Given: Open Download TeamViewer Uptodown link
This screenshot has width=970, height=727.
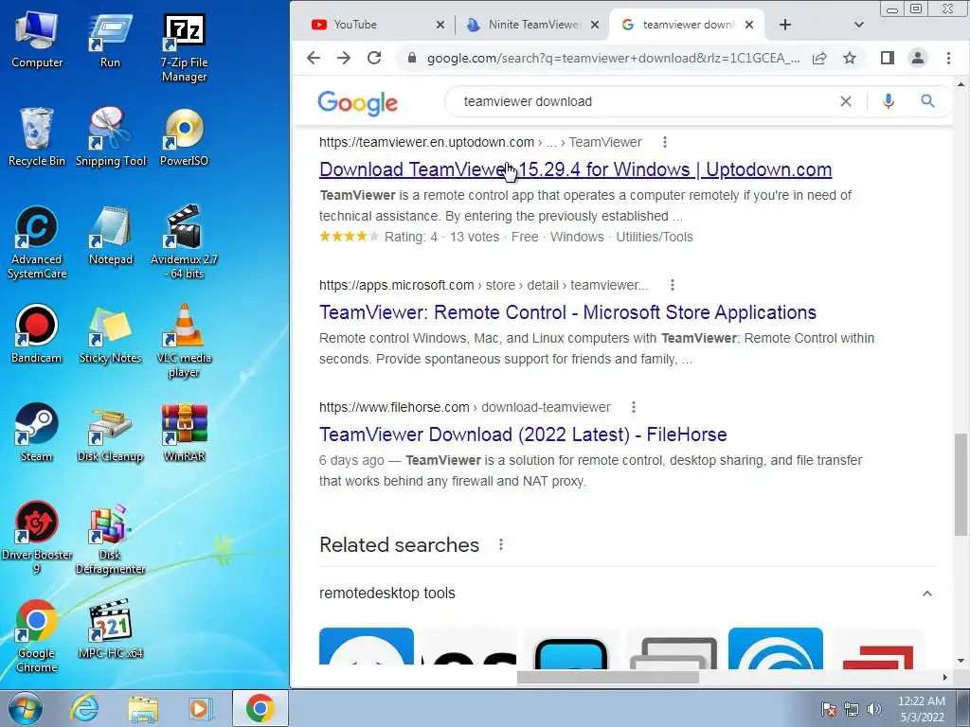Looking at the screenshot, I should pos(575,169).
